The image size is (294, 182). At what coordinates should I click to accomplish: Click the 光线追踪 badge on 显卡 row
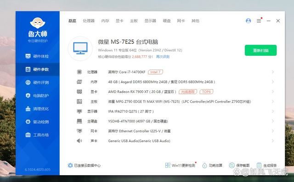coord(188,91)
